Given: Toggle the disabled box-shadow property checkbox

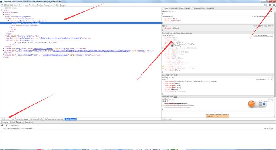Looking at the screenshot, I should [x=163, y=48].
